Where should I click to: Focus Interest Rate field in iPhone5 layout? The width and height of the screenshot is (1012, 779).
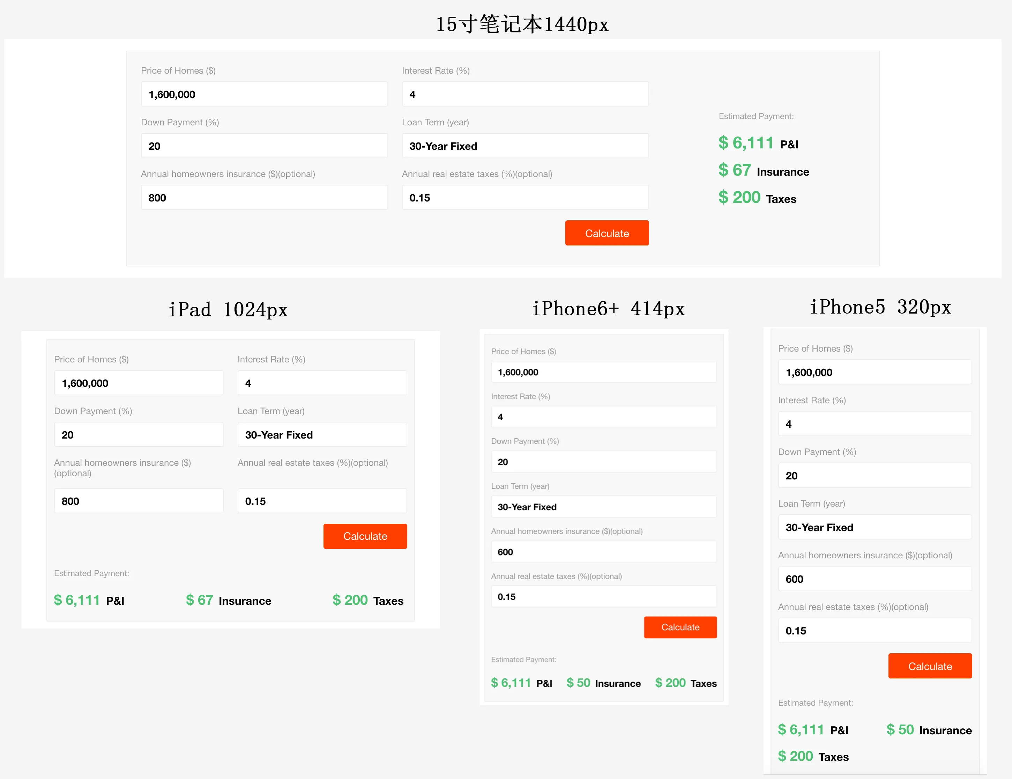[x=875, y=424]
